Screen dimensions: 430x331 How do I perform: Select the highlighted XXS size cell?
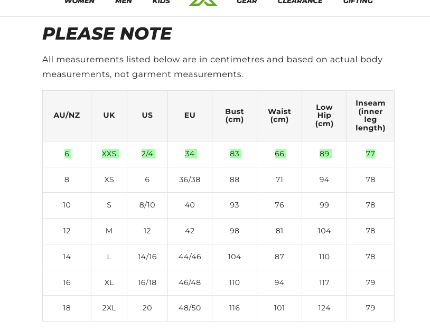pos(109,154)
